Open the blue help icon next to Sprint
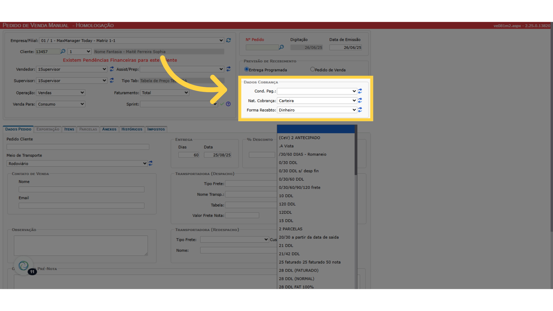The image size is (553, 311). [x=228, y=104]
